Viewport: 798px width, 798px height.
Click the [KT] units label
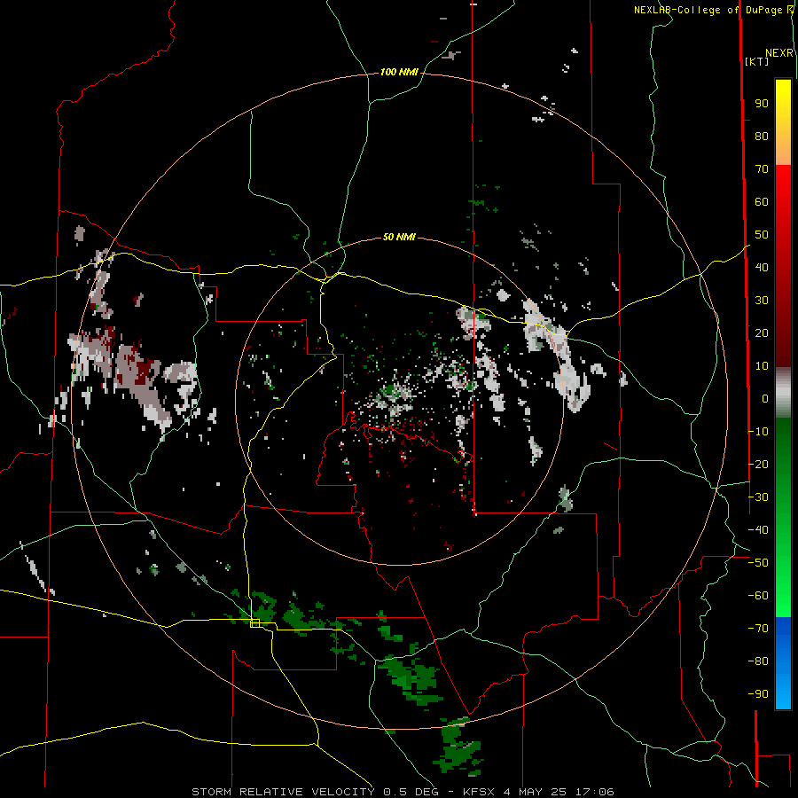757,61
